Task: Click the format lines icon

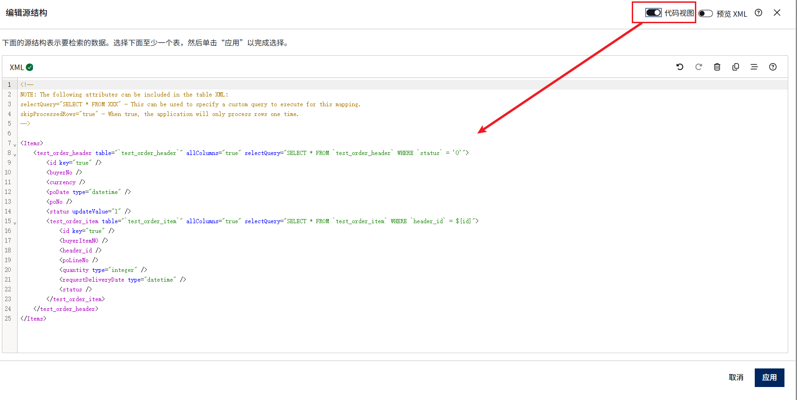Action: pyautogui.click(x=754, y=67)
